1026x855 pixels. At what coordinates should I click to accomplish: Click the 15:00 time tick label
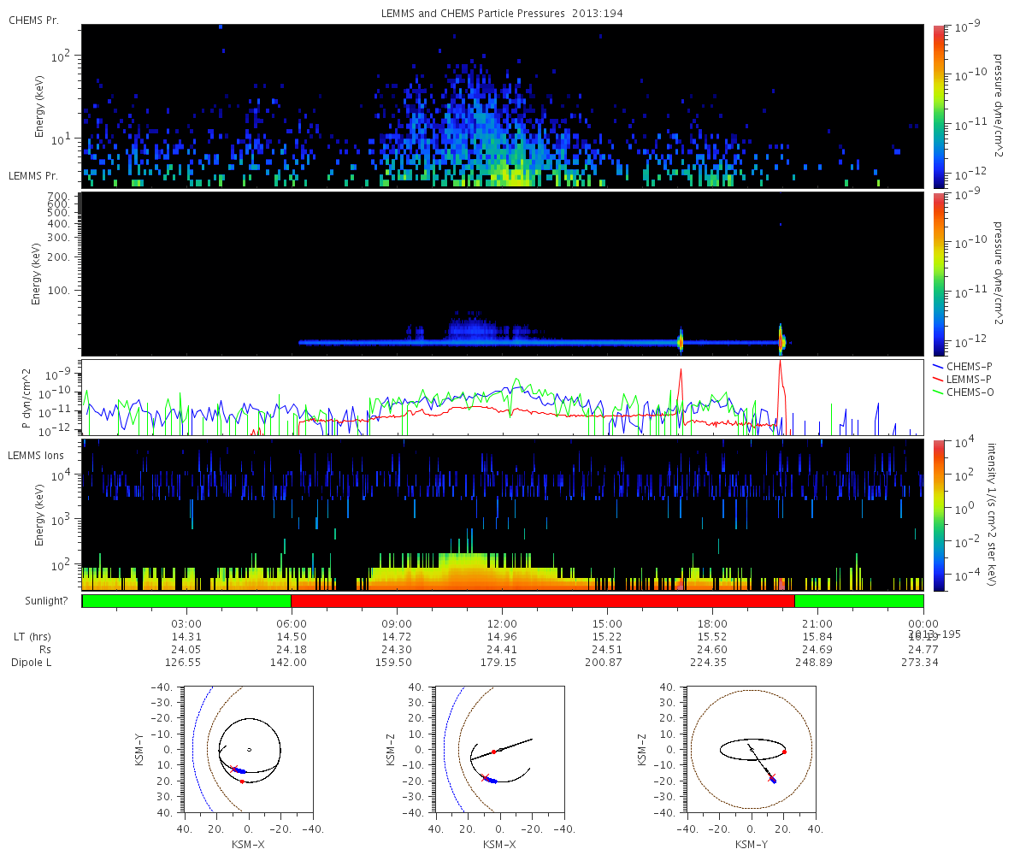[607, 624]
